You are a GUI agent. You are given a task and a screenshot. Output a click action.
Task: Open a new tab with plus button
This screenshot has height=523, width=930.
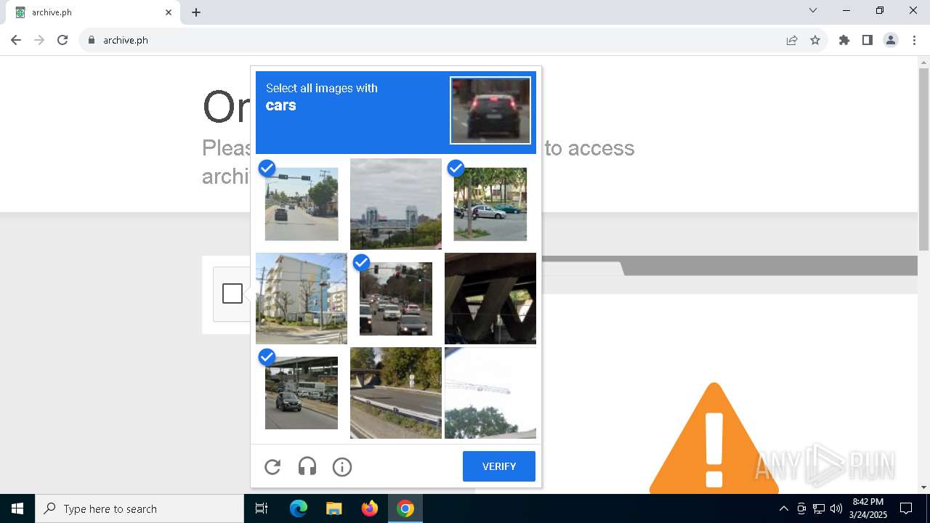[196, 12]
